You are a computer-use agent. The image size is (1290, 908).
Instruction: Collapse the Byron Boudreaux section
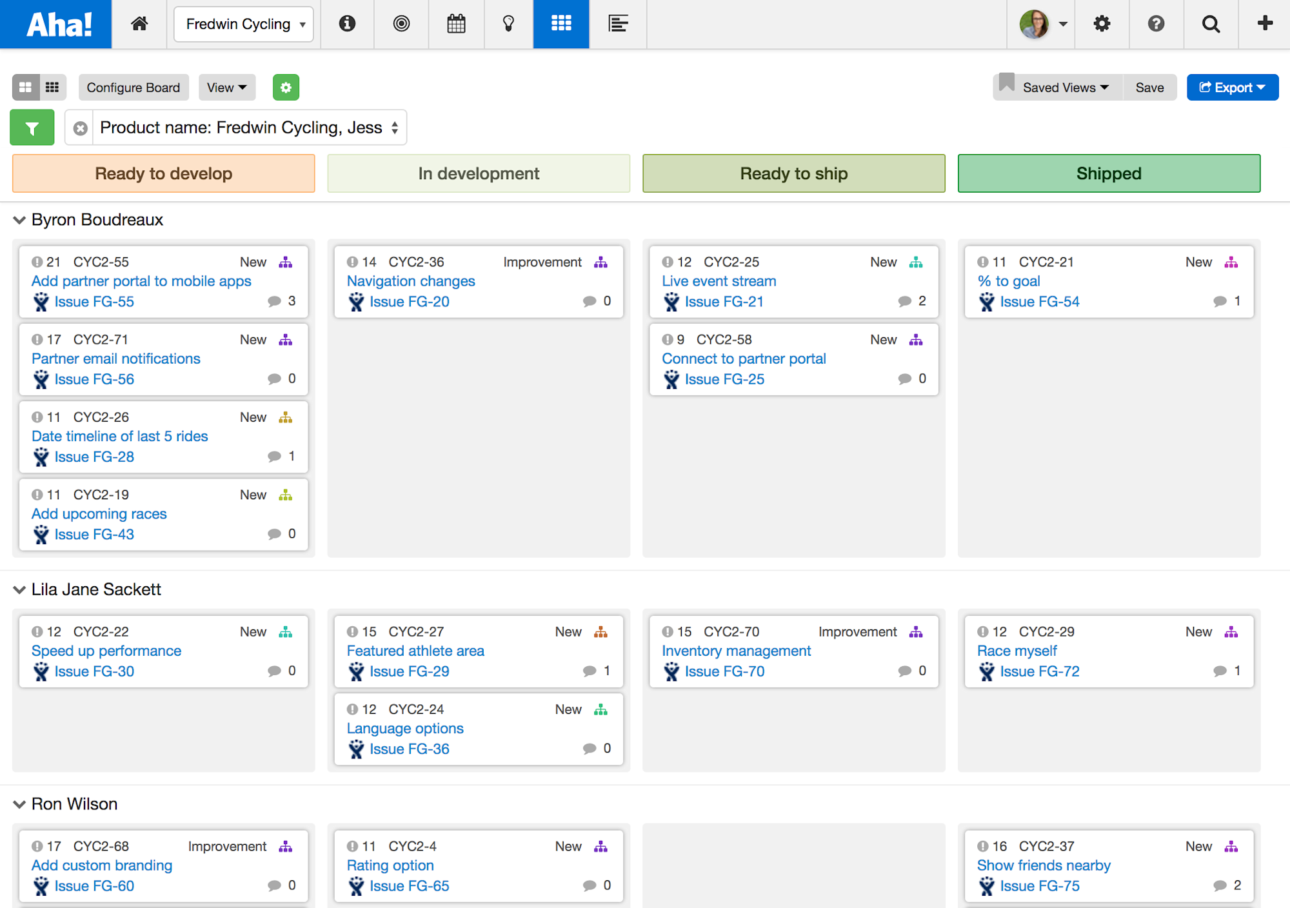tap(19, 220)
